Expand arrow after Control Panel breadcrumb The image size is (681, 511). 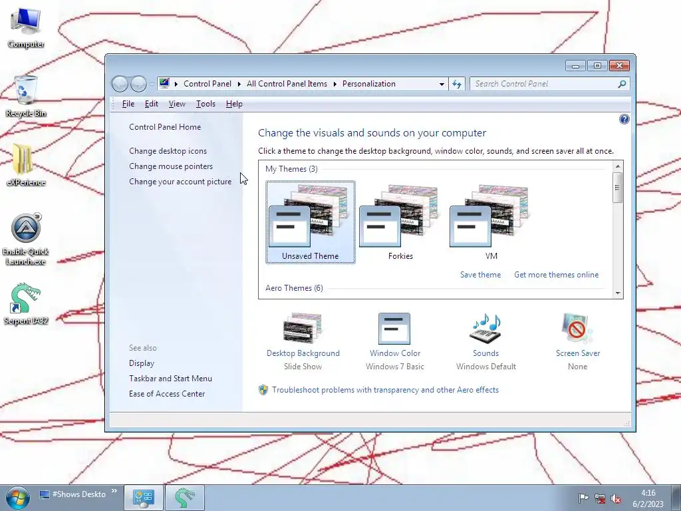click(239, 84)
